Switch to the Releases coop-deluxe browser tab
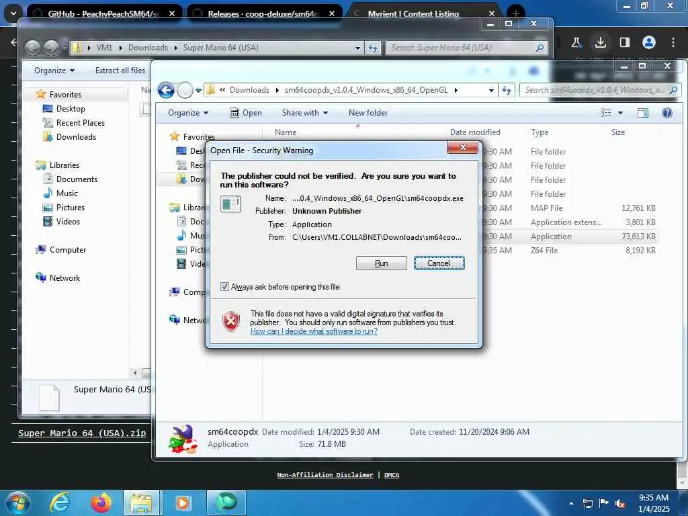Screen dimensions: 688x516 click(263, 13)
